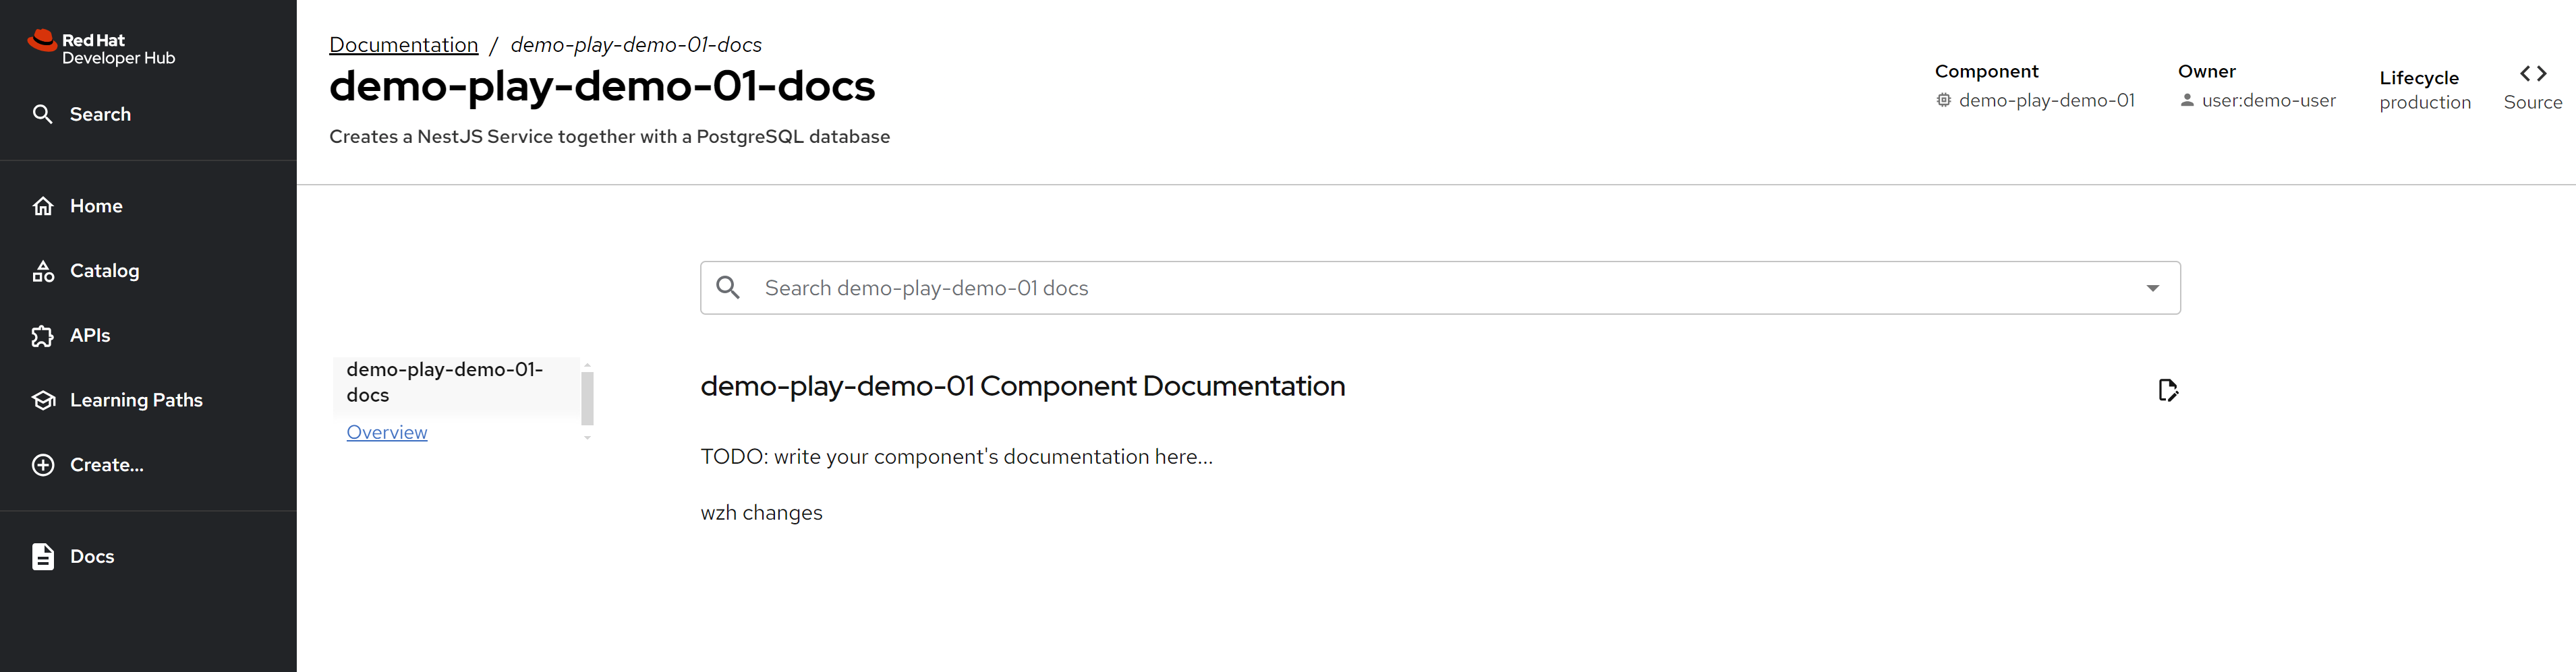Click the Docs file icon
This screenshot has height=672, width=2576.
pyautogui.click(x=43, y=557)
